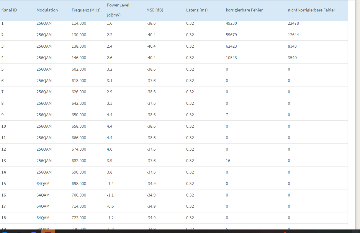Select frequency cell 666.000
The height and width of the screenshot is (233, 360).
(x=79, y=138)
